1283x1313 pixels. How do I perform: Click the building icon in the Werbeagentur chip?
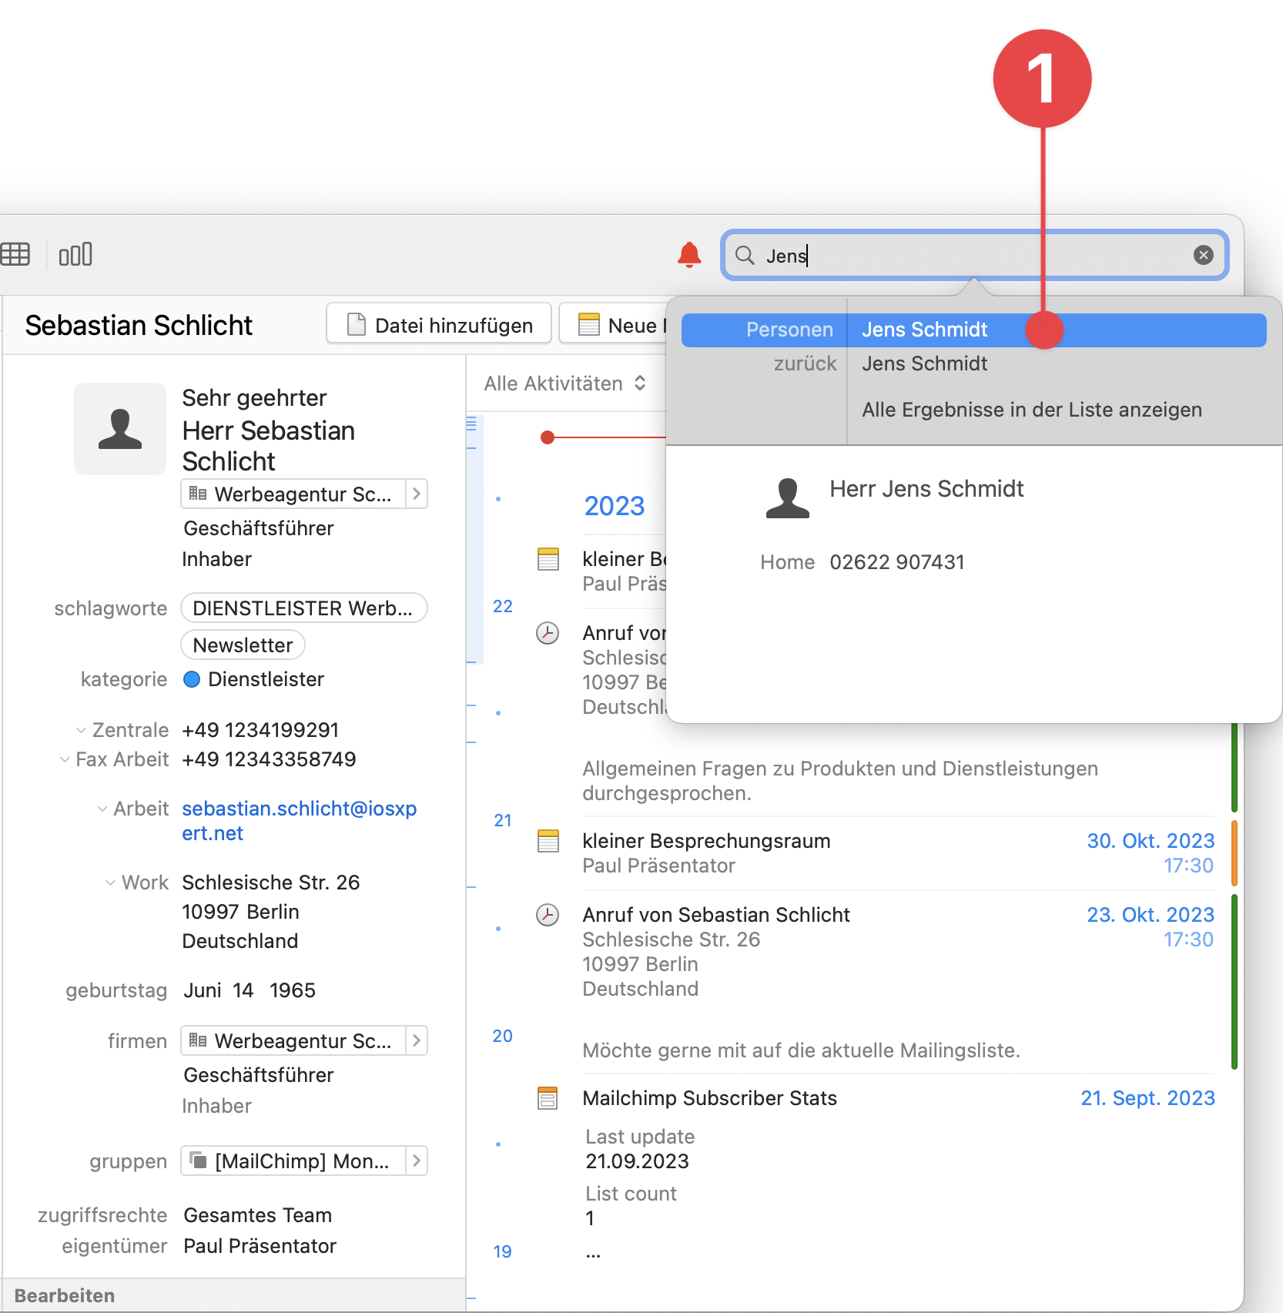[198, 494]
